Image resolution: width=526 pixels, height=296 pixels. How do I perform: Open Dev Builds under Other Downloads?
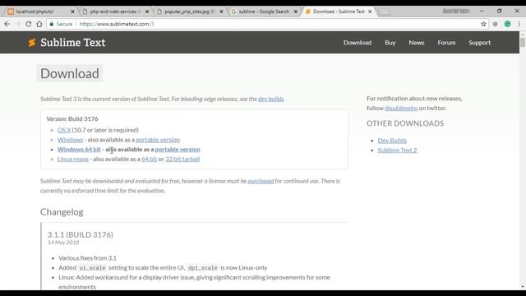pos(392,141)
